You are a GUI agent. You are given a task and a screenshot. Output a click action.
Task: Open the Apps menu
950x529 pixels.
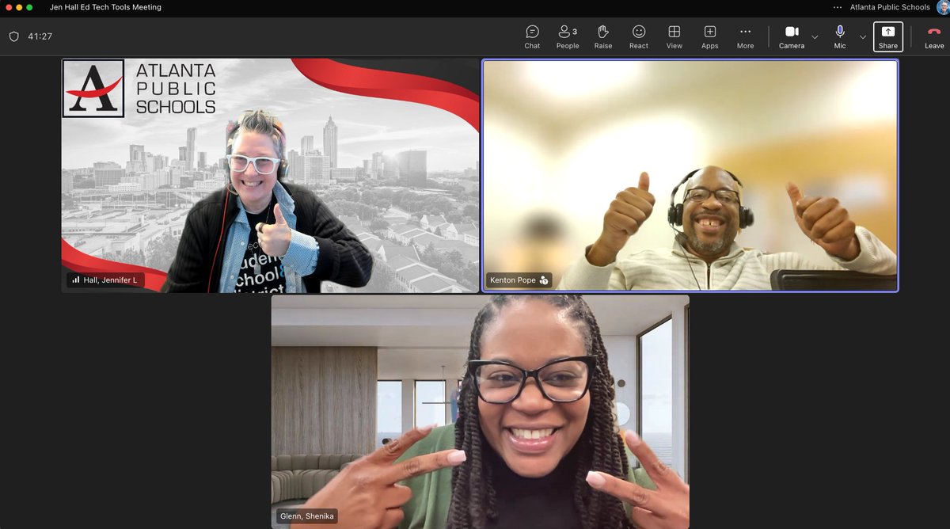tap(710, 36)
